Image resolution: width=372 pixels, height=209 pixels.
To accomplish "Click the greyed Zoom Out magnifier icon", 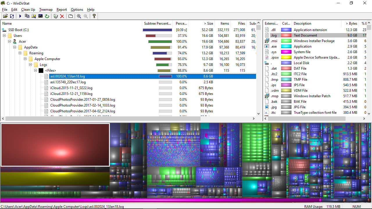I will [x=86, y=16].
